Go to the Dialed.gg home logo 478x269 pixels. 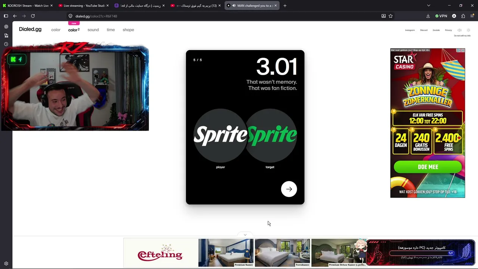pos(30,30)
